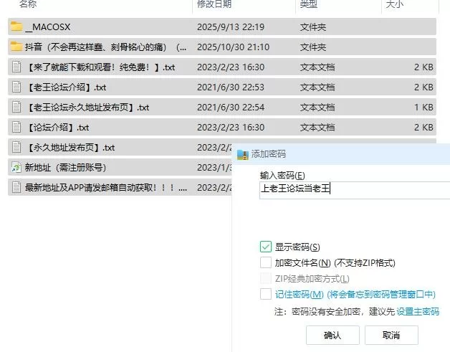Select the 抖音（不会再这样蠢、刻骨铭心的痛）folder name
450x352 pixels.
pos(105,47)
